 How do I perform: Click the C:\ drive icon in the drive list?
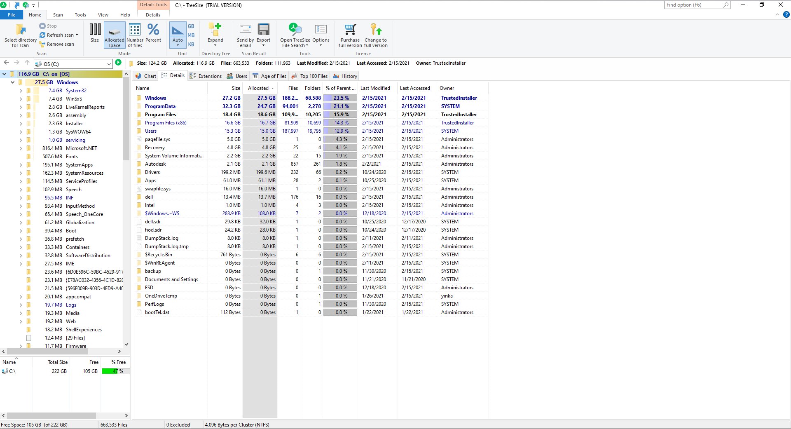(5, 371)
